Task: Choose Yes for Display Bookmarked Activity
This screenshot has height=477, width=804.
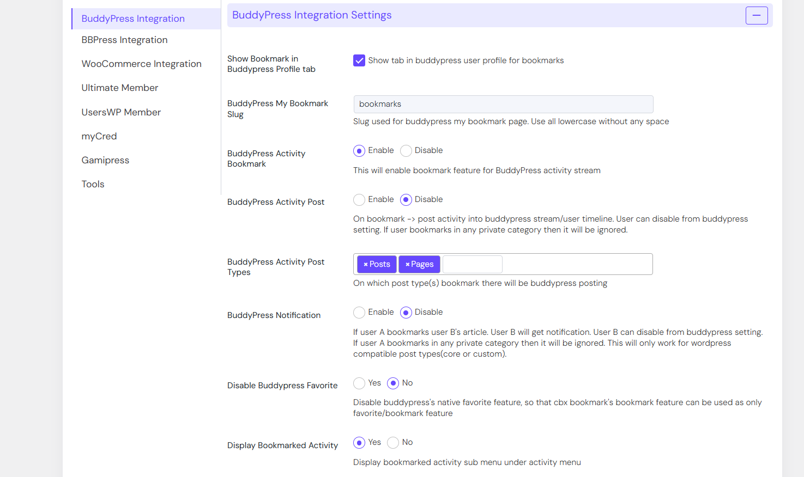Action: (359, 443)
